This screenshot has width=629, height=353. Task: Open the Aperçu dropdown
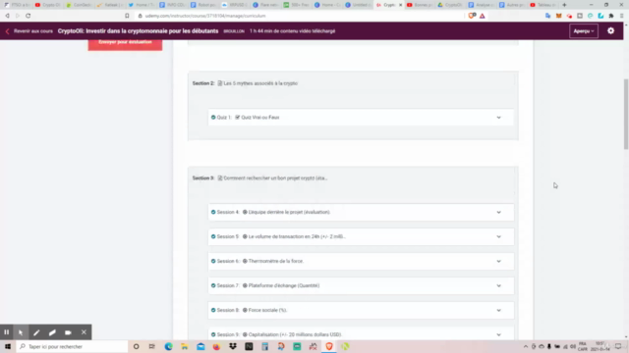[584, 30]
